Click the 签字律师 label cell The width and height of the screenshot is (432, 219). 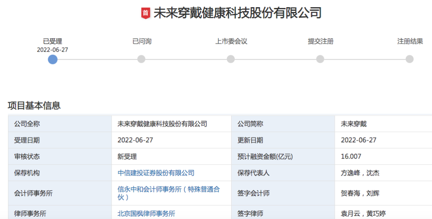tap(283, 212)
